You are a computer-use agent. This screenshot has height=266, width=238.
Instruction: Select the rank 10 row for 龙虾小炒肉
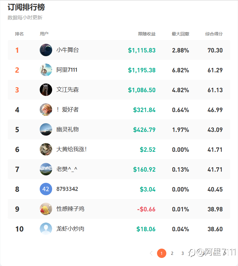119,229
